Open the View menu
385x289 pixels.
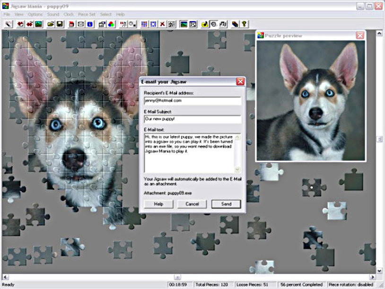pos(19,14)
